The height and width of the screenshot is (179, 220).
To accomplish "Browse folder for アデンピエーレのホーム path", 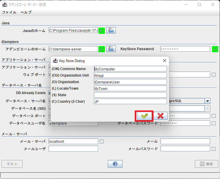I will pos(111,49).
